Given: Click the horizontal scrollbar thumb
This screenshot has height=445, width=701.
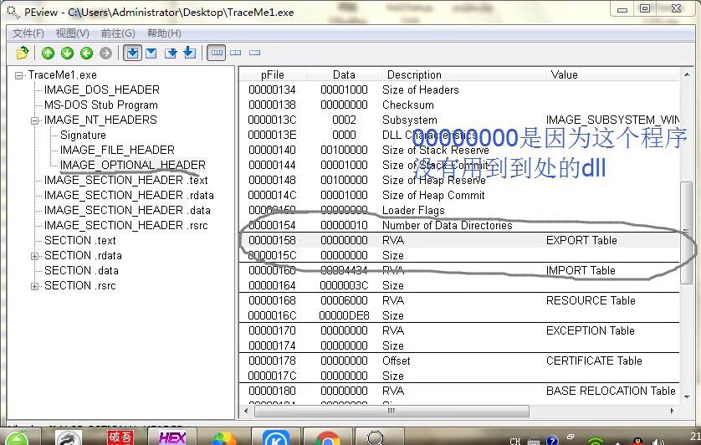Looking at the screenshot, I should pos(391,411).
